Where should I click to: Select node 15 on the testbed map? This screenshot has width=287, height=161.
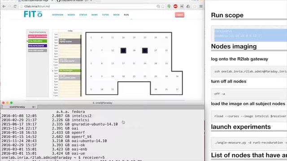113,89
